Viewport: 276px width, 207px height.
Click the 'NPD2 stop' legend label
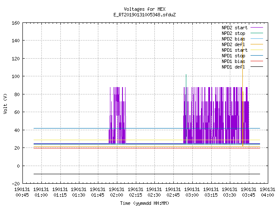coord(233,33)
